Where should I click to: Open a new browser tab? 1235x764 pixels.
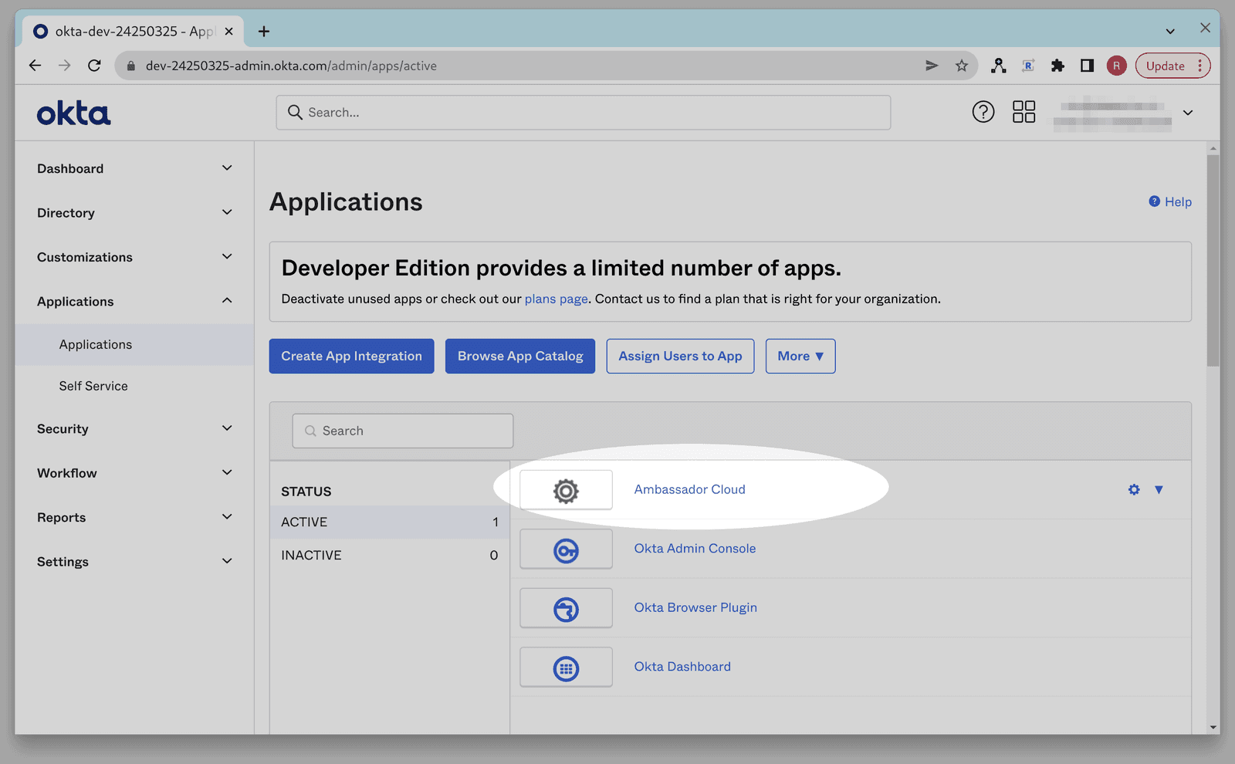[264, 31]
